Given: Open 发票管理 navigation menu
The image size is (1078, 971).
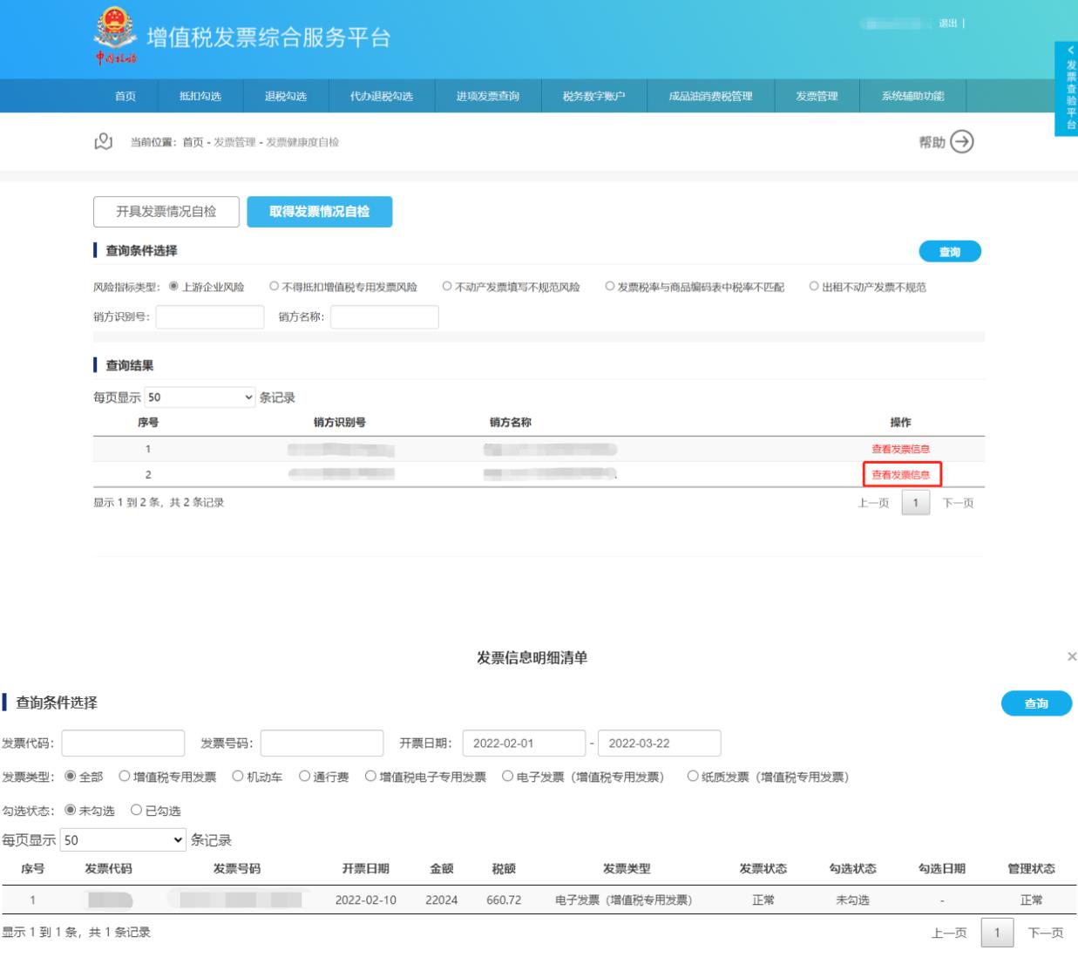Looking at the screenshot, I should click(x=817, y=96).
